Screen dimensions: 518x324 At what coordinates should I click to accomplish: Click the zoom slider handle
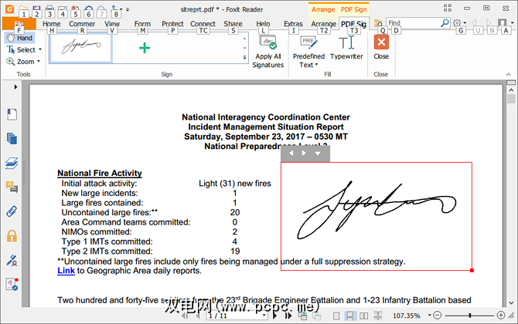470,316
